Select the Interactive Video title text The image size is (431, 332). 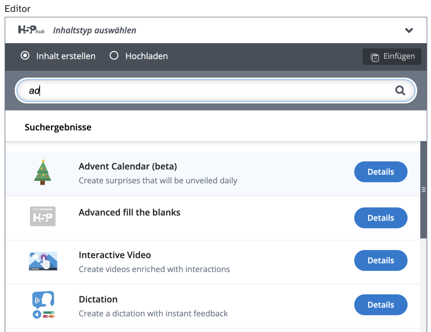point(115,255)
